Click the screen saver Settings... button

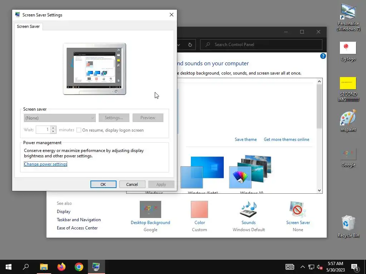114,118
